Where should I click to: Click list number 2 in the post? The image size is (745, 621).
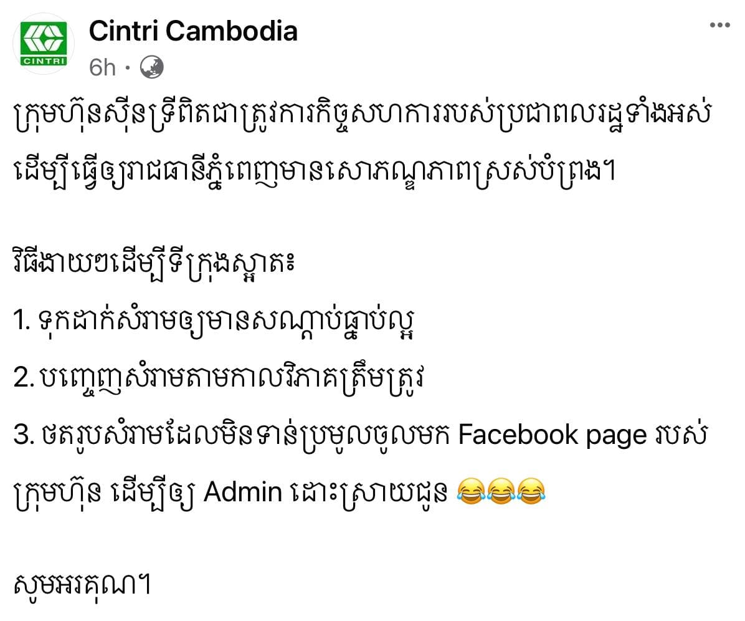23,378
